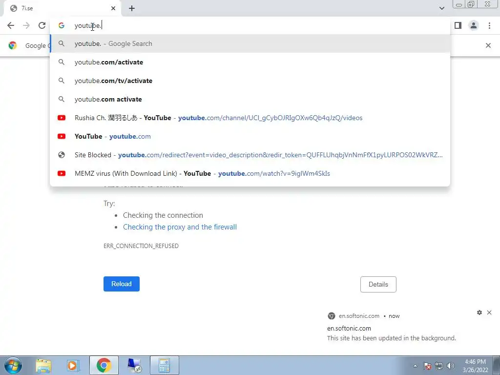Reload the page via toolbar refresh icon
The height and width of the screenshot is (375, 500).
click(42, 25)
